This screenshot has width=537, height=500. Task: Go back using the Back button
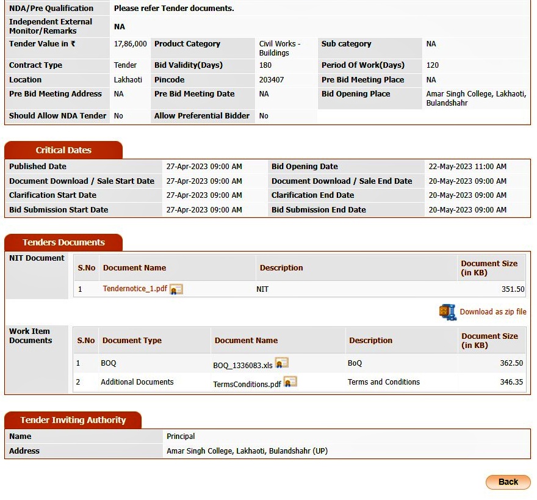508,482
